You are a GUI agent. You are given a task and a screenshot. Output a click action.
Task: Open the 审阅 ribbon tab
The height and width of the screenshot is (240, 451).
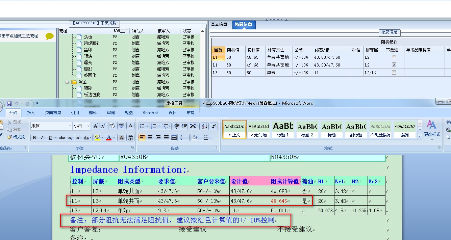(x=111, y=113)
